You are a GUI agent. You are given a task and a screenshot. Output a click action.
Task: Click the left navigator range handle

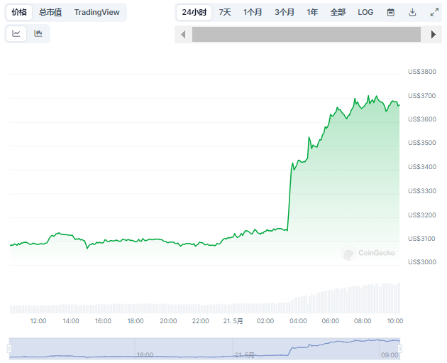click(9, 349)
